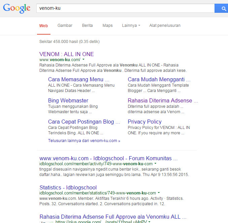
Task: Click the idblogschool.com/member/statistics URL text
Action: 98,193
